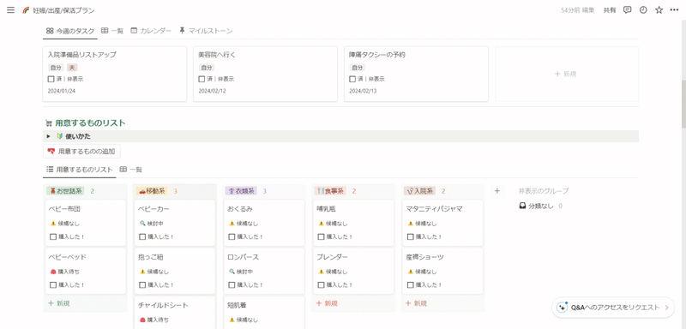Click 54分前 編集 timestamp
Image resolution: width=686 pixels, height=329 pixels.
(x=577, y=10)
